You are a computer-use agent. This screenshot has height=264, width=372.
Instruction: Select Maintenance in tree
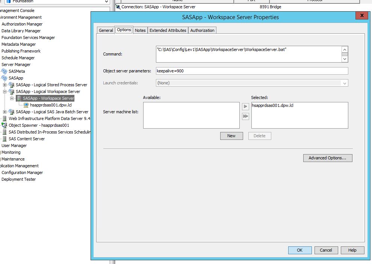click(13, 159)
